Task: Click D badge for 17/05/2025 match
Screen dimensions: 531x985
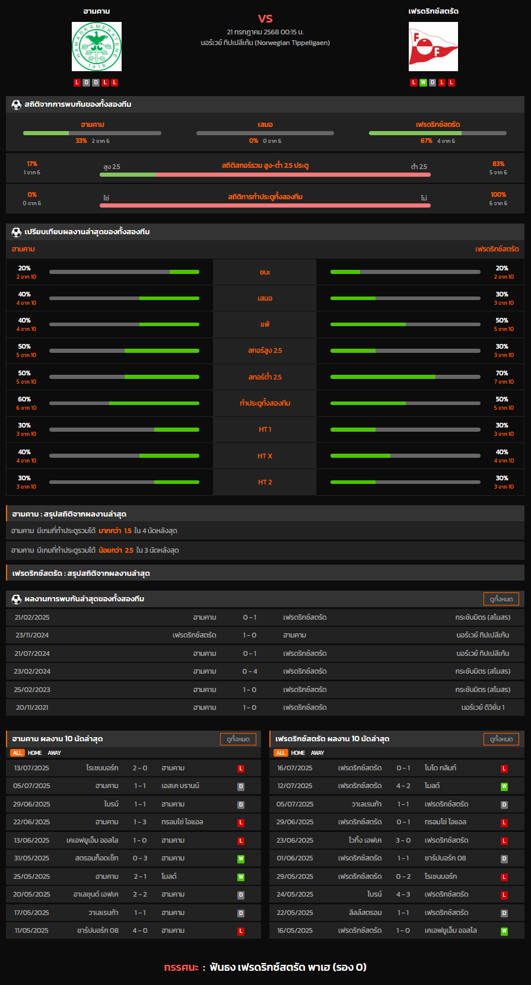Action: click(241, 913)
